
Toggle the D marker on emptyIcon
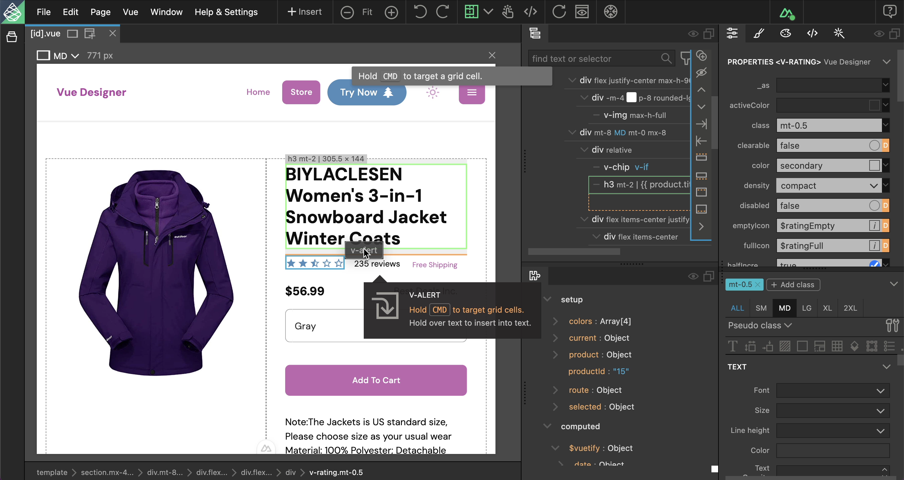pyautogui.click(x=885, y=225)
